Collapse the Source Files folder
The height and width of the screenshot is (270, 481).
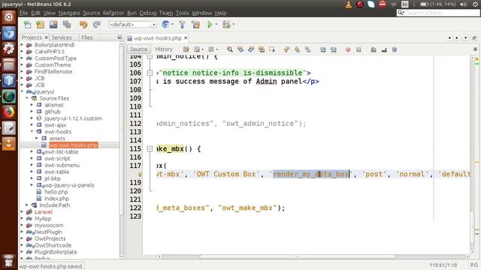pos(27,98)
